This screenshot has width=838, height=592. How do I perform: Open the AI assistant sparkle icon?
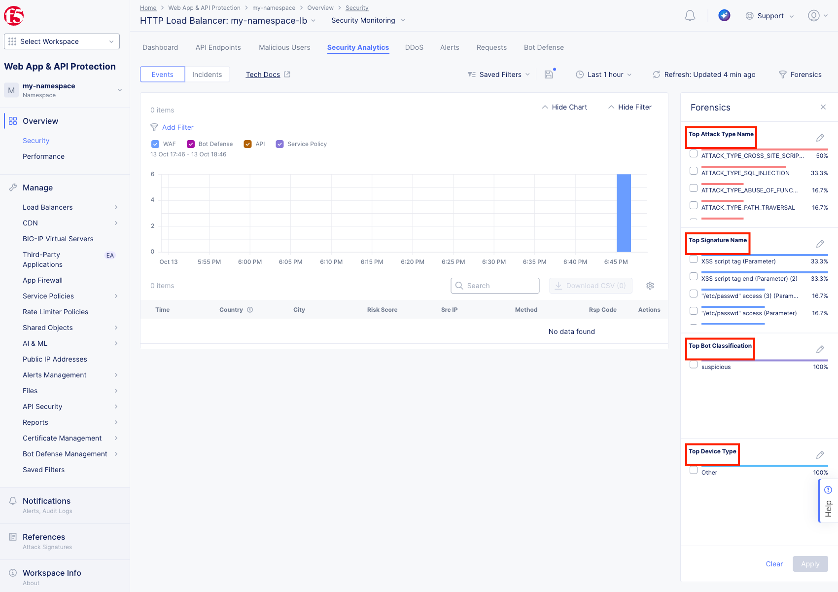724,15
